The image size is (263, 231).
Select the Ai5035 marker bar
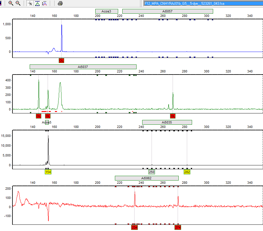167,122
